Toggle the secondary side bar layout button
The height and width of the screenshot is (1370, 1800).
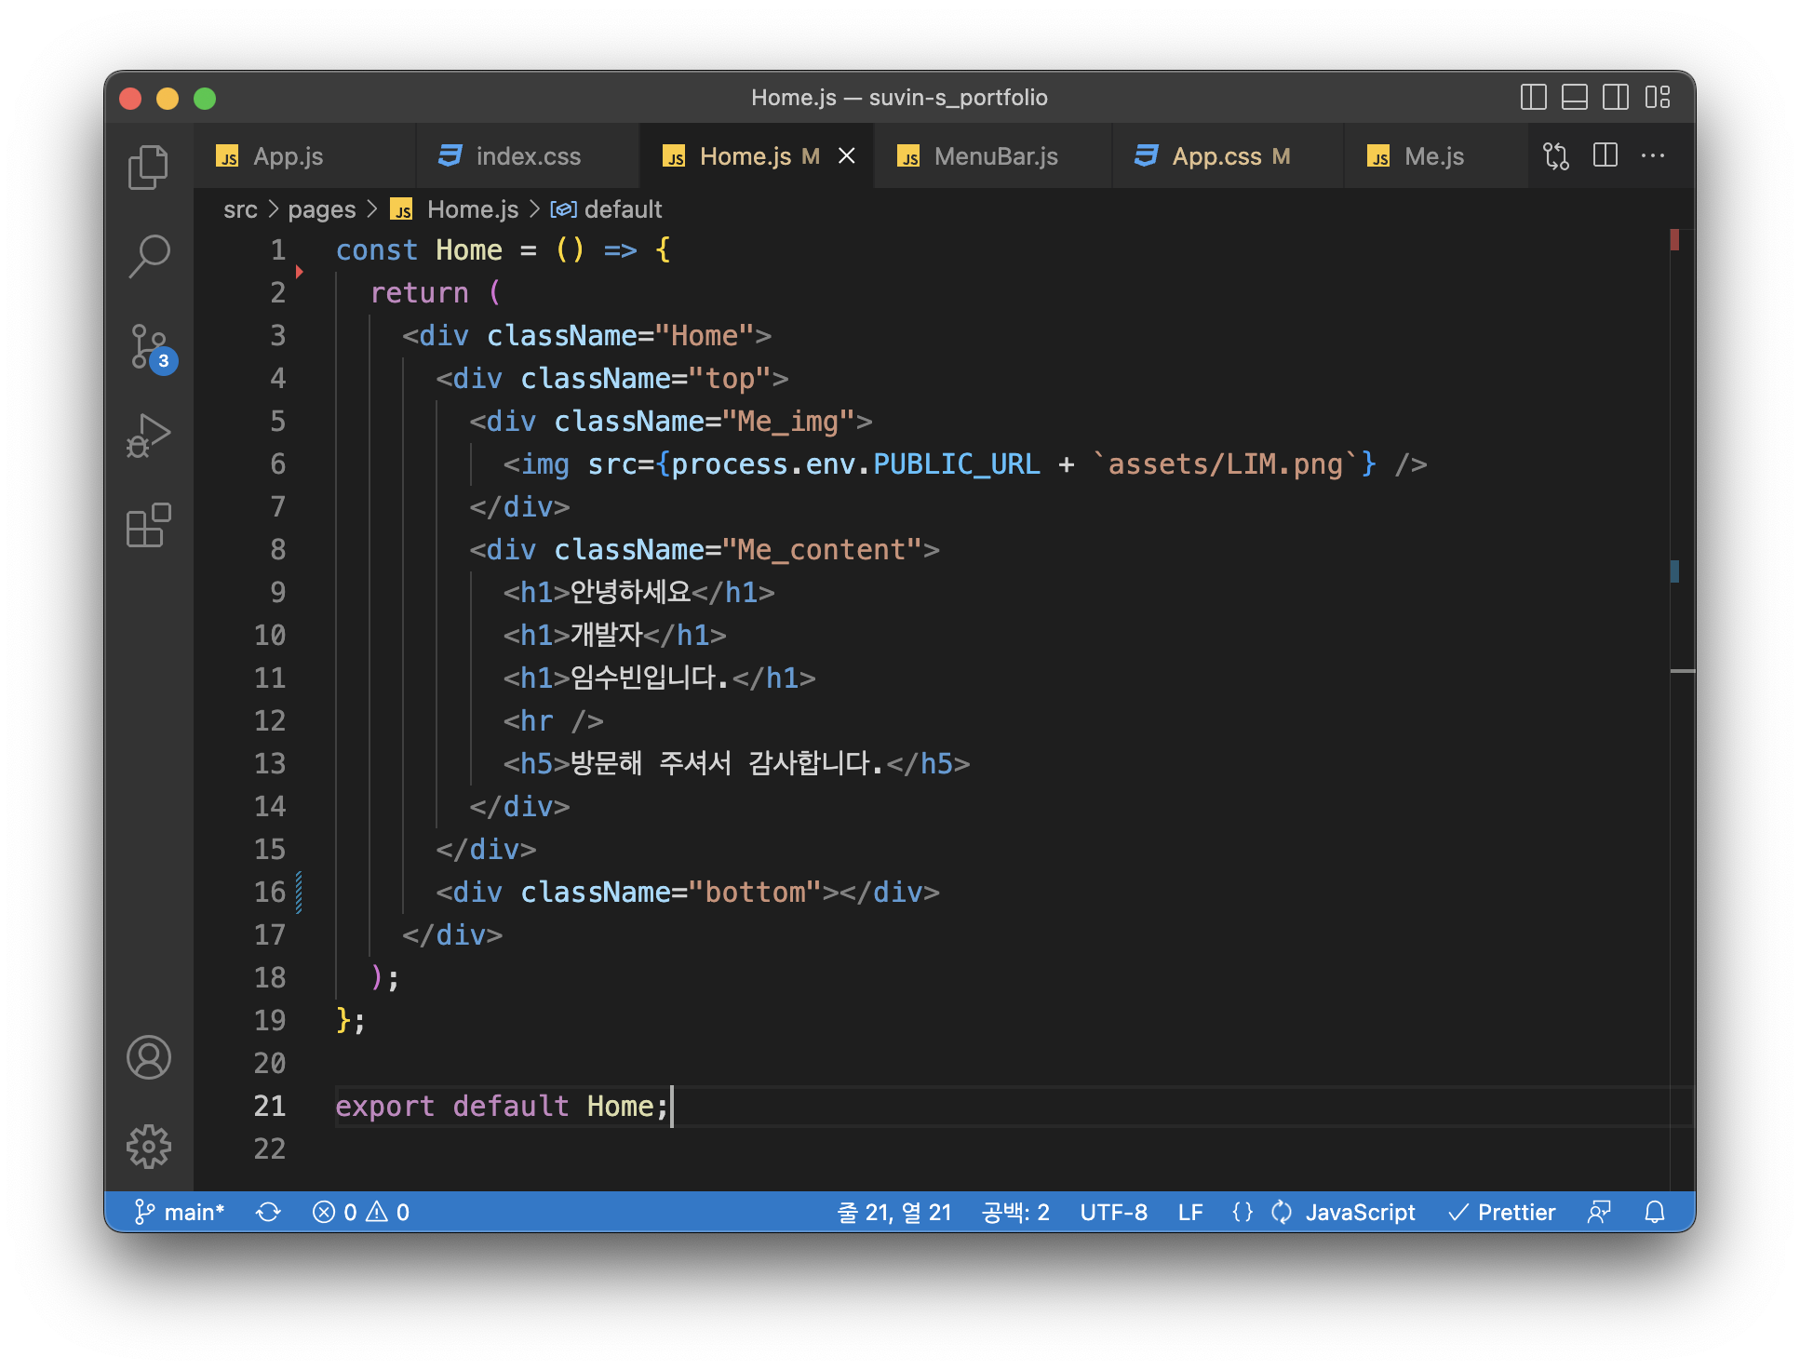click(x=1616, y=98)
